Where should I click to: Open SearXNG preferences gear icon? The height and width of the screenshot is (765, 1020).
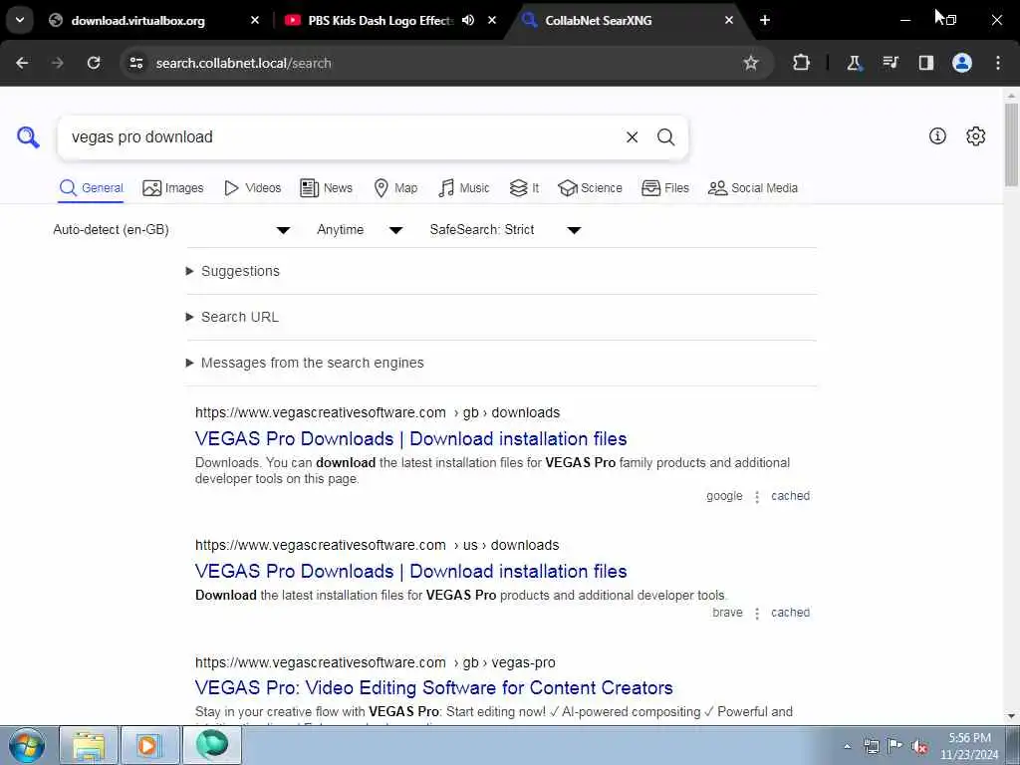pos(976,135)
